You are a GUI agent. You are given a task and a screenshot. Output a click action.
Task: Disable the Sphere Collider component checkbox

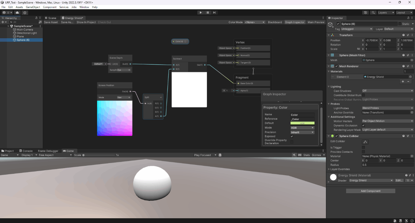tap(336, 136)
